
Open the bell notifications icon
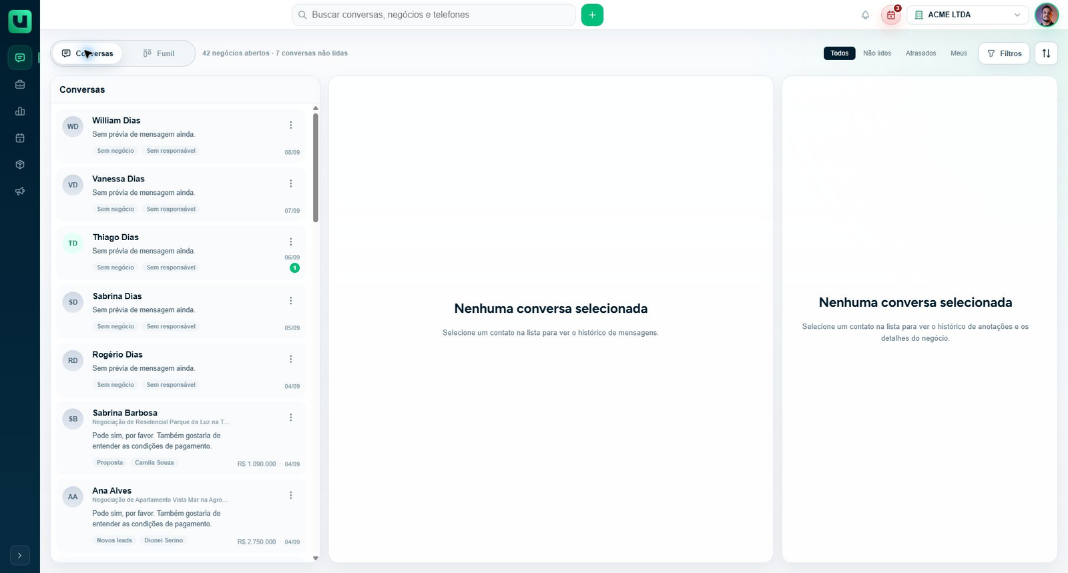tap(865, 15)
